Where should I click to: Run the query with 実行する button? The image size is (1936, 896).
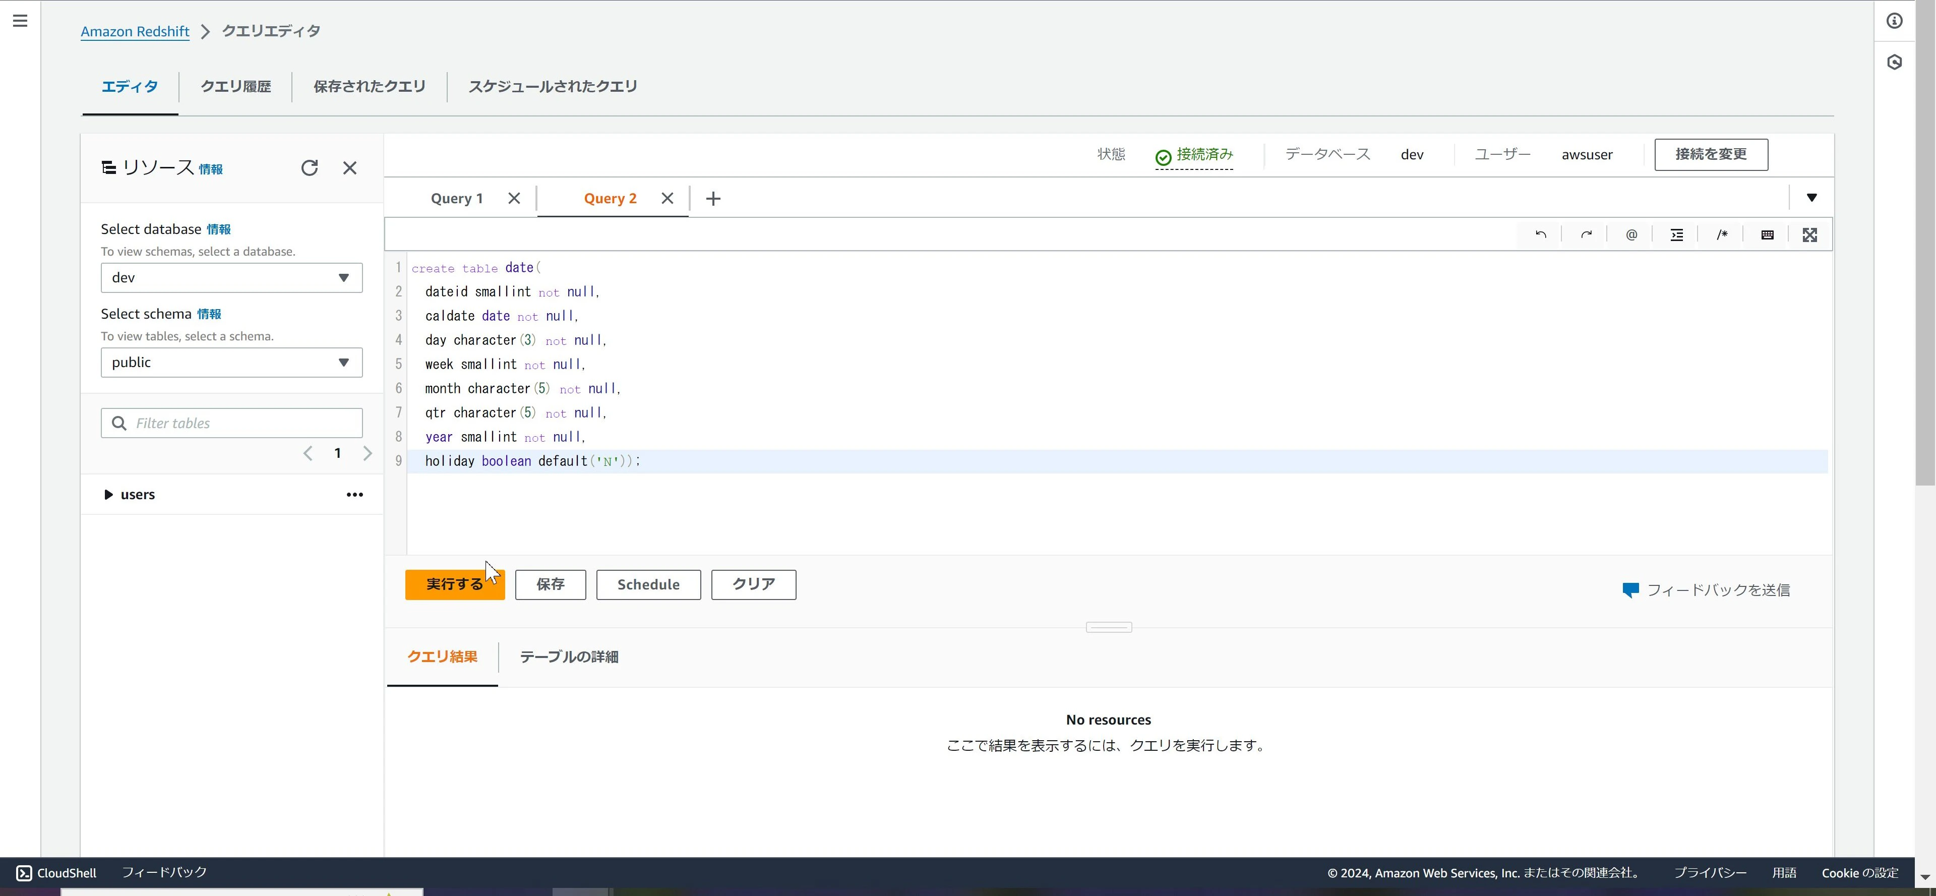pos(455,585)
